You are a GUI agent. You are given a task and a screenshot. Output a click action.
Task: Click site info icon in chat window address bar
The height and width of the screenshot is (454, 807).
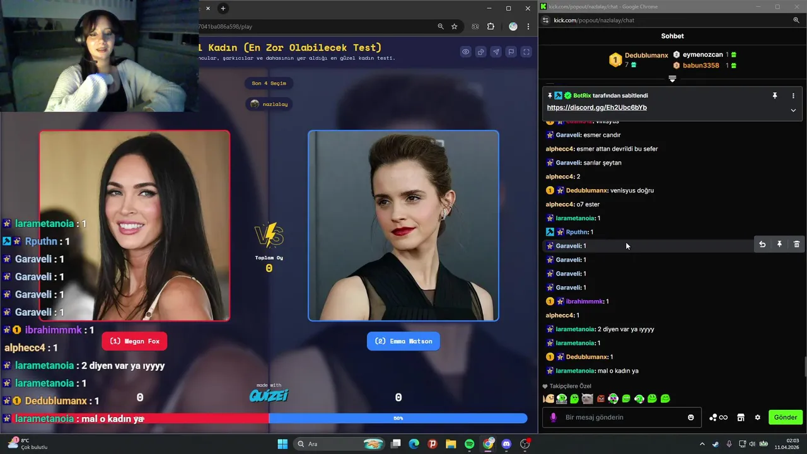tap(544, 20)
